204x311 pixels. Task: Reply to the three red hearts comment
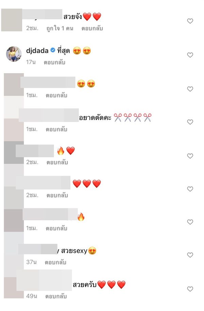pos(57,195)
